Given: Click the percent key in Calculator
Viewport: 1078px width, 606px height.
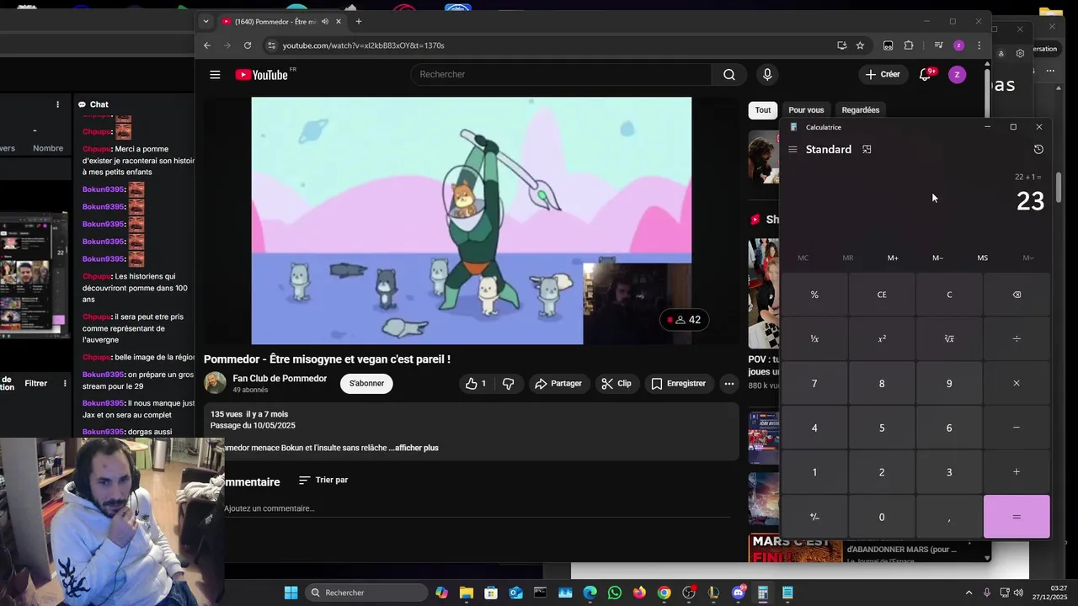Looking at the screenshot, I should (814, 295).
